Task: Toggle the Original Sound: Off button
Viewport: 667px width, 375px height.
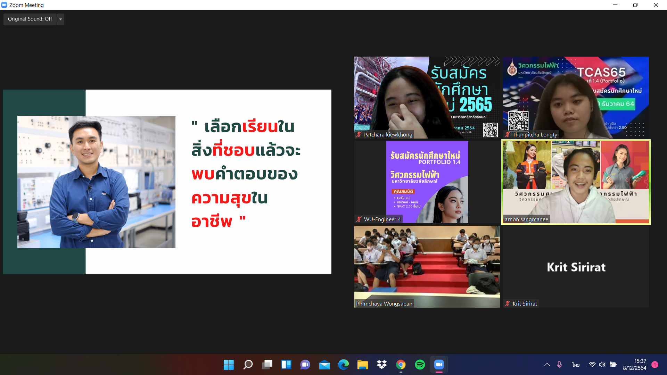Action: click(x=30, y=19)
